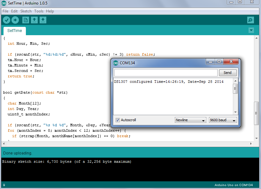Click the 'return true;' code line
This screenshot has height=189, width=261.
click(x=21, y=76)
